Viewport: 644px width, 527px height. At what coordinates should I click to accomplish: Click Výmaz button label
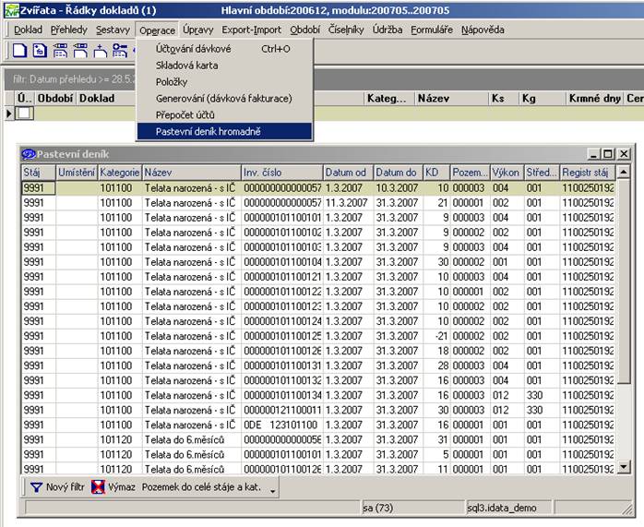[x=122, y=487]
